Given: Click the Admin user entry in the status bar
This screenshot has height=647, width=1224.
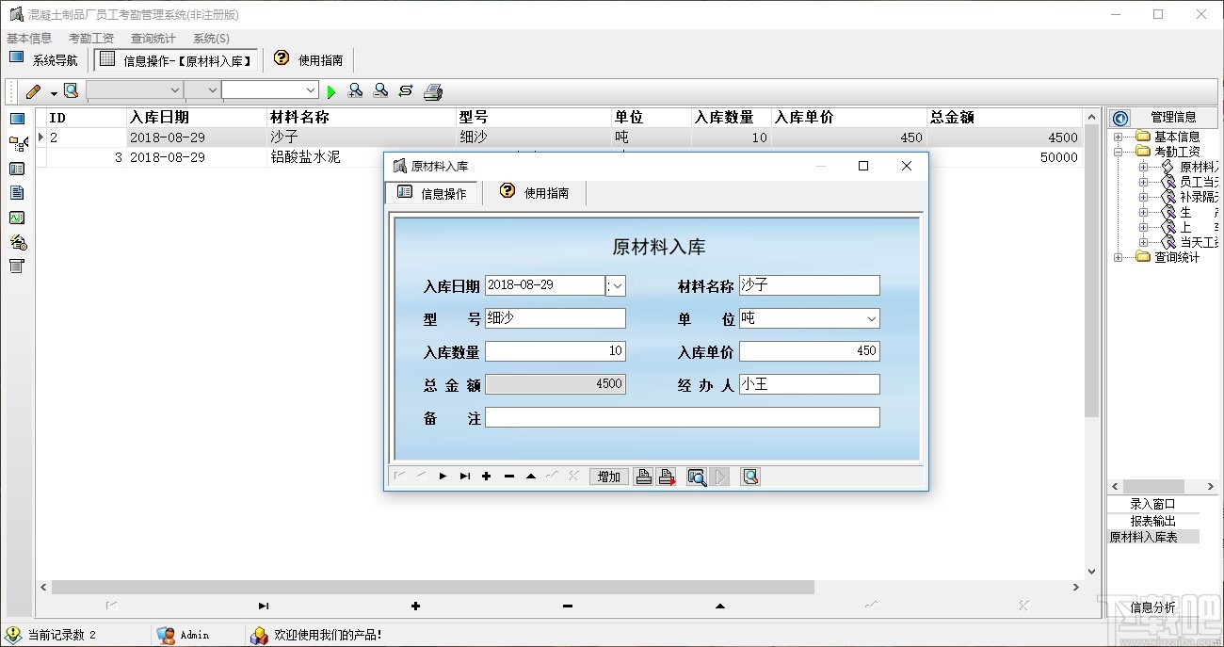Looking at the screenshot, I should 185,635.
